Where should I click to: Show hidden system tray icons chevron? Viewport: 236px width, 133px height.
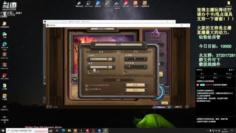tap(207, 130)
